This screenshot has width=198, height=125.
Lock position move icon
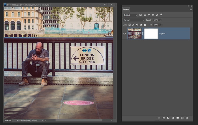(x=137, y=25)
